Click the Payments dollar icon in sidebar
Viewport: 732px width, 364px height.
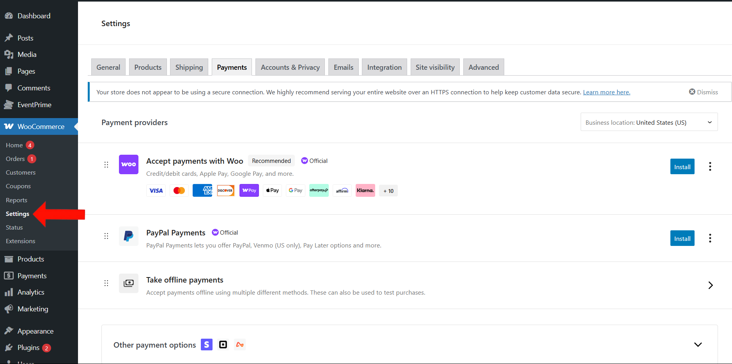[x=9, y=276]
